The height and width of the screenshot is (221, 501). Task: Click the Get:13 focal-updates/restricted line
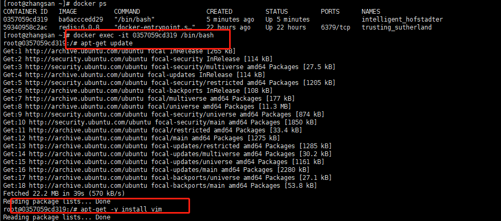[x=167, y=146]
